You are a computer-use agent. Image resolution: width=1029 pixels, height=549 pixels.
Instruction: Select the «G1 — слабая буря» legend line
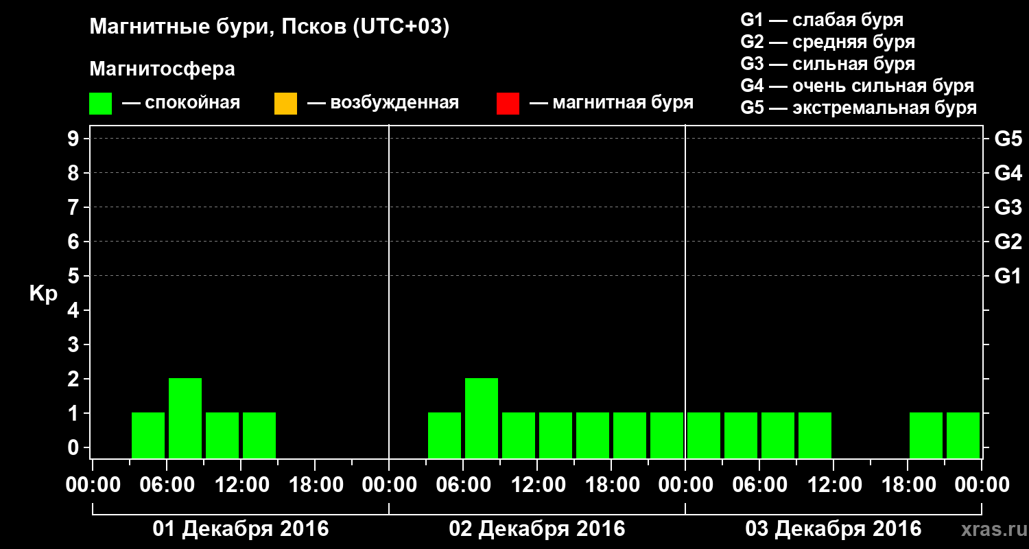(822, 19)
